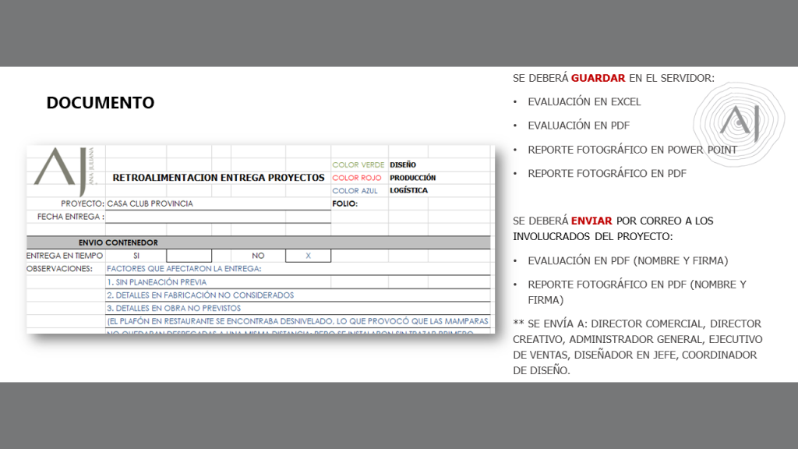
Task: Check the empty box beside SI
Action: 189,256
